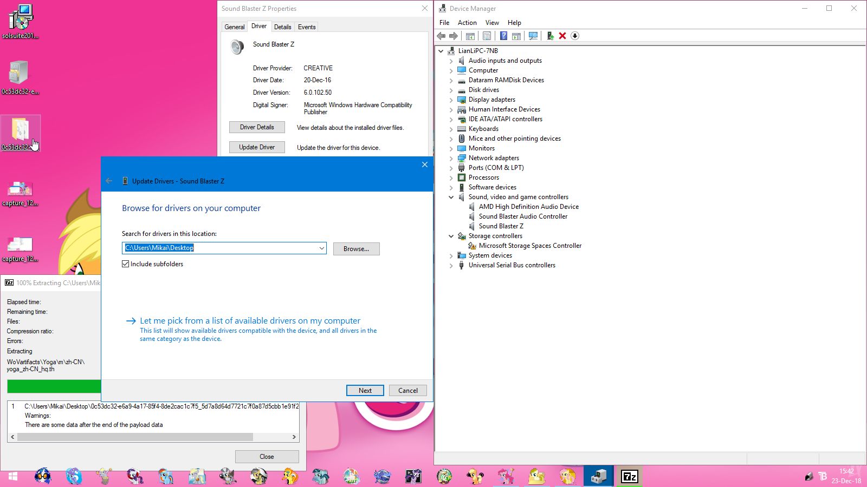Select the 0c53dc32-e archive file desktop icon

21,77
